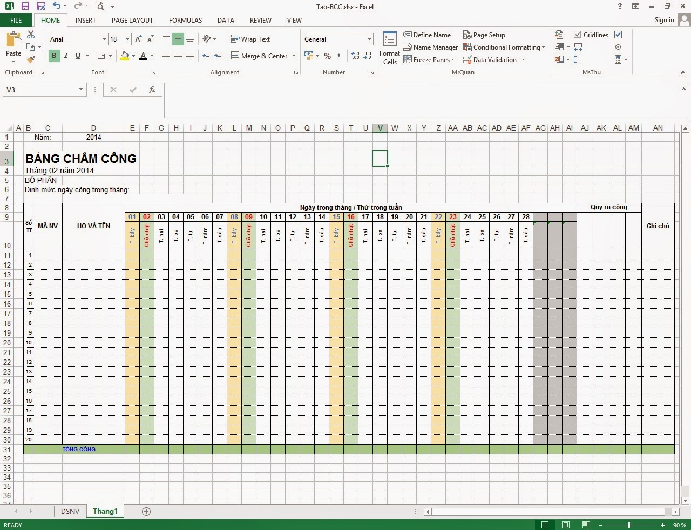Toggle Bold formatting

point(54,56)
